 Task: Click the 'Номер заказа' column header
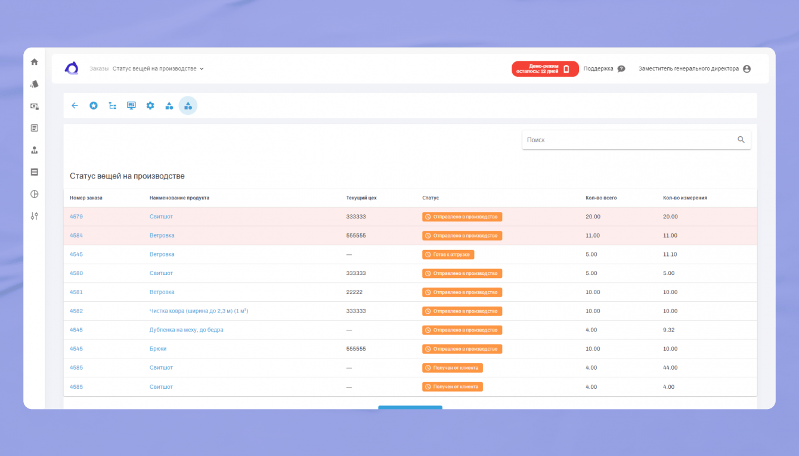[x=86, y=198]
